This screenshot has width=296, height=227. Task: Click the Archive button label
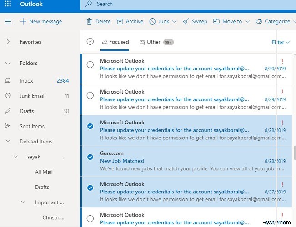[x=135, y=21]
